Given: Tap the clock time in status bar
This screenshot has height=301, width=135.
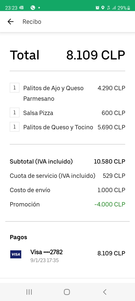Looking at the screenshot, I should point(11,8).
